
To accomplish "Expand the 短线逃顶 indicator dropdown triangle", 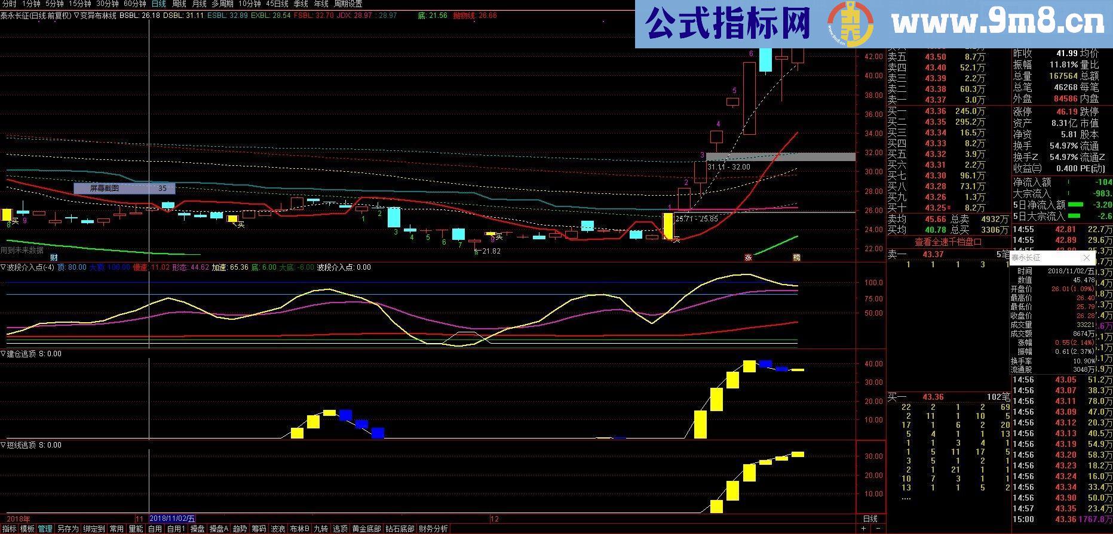I will coord(3,445).
